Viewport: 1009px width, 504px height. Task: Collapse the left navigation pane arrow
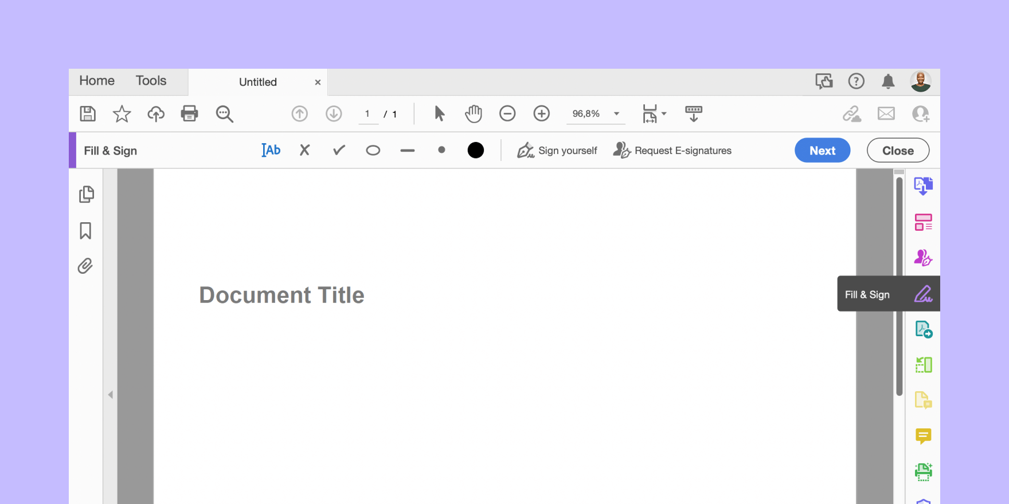(111, 395)
